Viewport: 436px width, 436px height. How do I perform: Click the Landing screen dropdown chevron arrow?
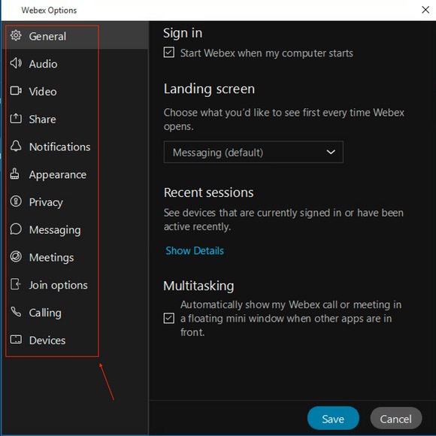tap(331, 152)
